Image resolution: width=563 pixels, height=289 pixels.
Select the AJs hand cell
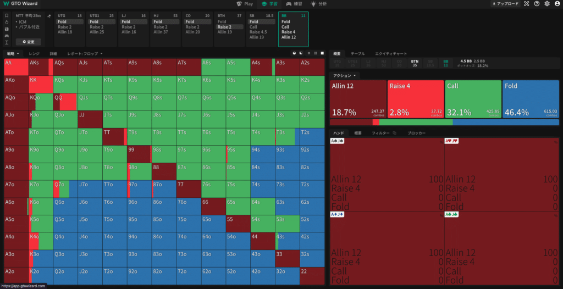coord(90,67)
